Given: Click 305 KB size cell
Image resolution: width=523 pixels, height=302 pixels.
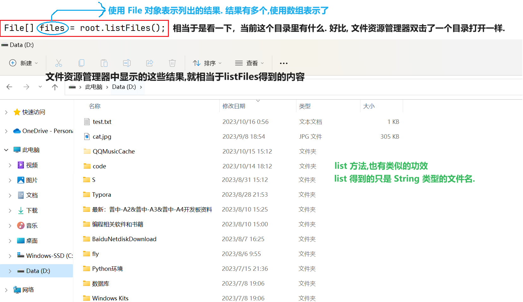Looking at the screenshot, I should 390,136.
